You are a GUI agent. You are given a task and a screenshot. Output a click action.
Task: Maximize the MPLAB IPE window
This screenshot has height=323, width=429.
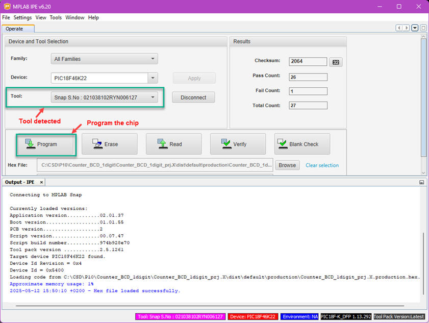click(399, 6)
